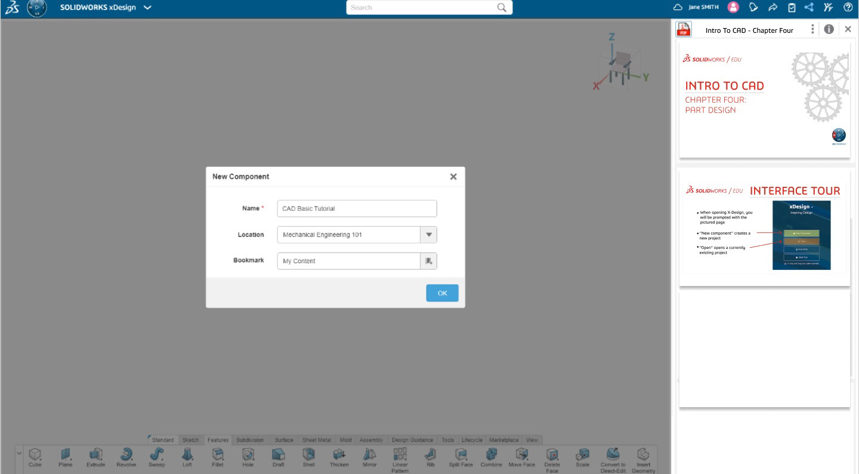Select the Move Face tool
Screen dimensions: 859x474
coord(522,457)
